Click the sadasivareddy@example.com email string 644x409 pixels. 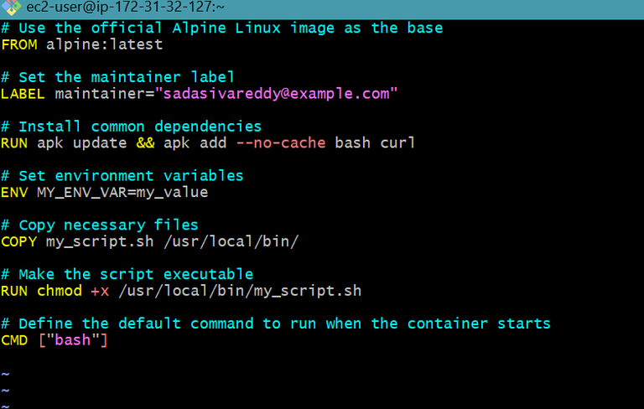[276, 94]
